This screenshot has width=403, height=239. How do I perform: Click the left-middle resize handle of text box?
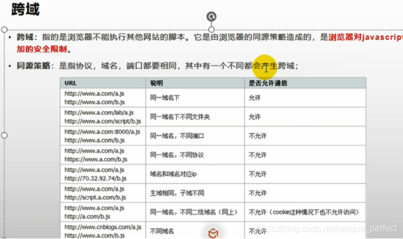[4, 135]
